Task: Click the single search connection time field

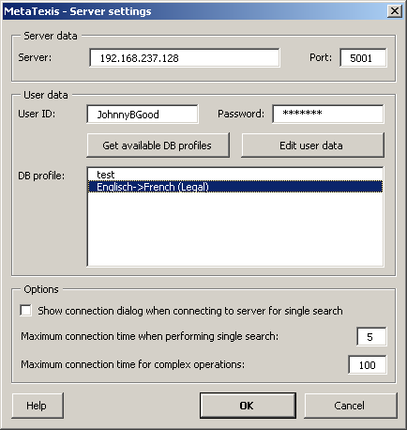Action: [371, 337]
